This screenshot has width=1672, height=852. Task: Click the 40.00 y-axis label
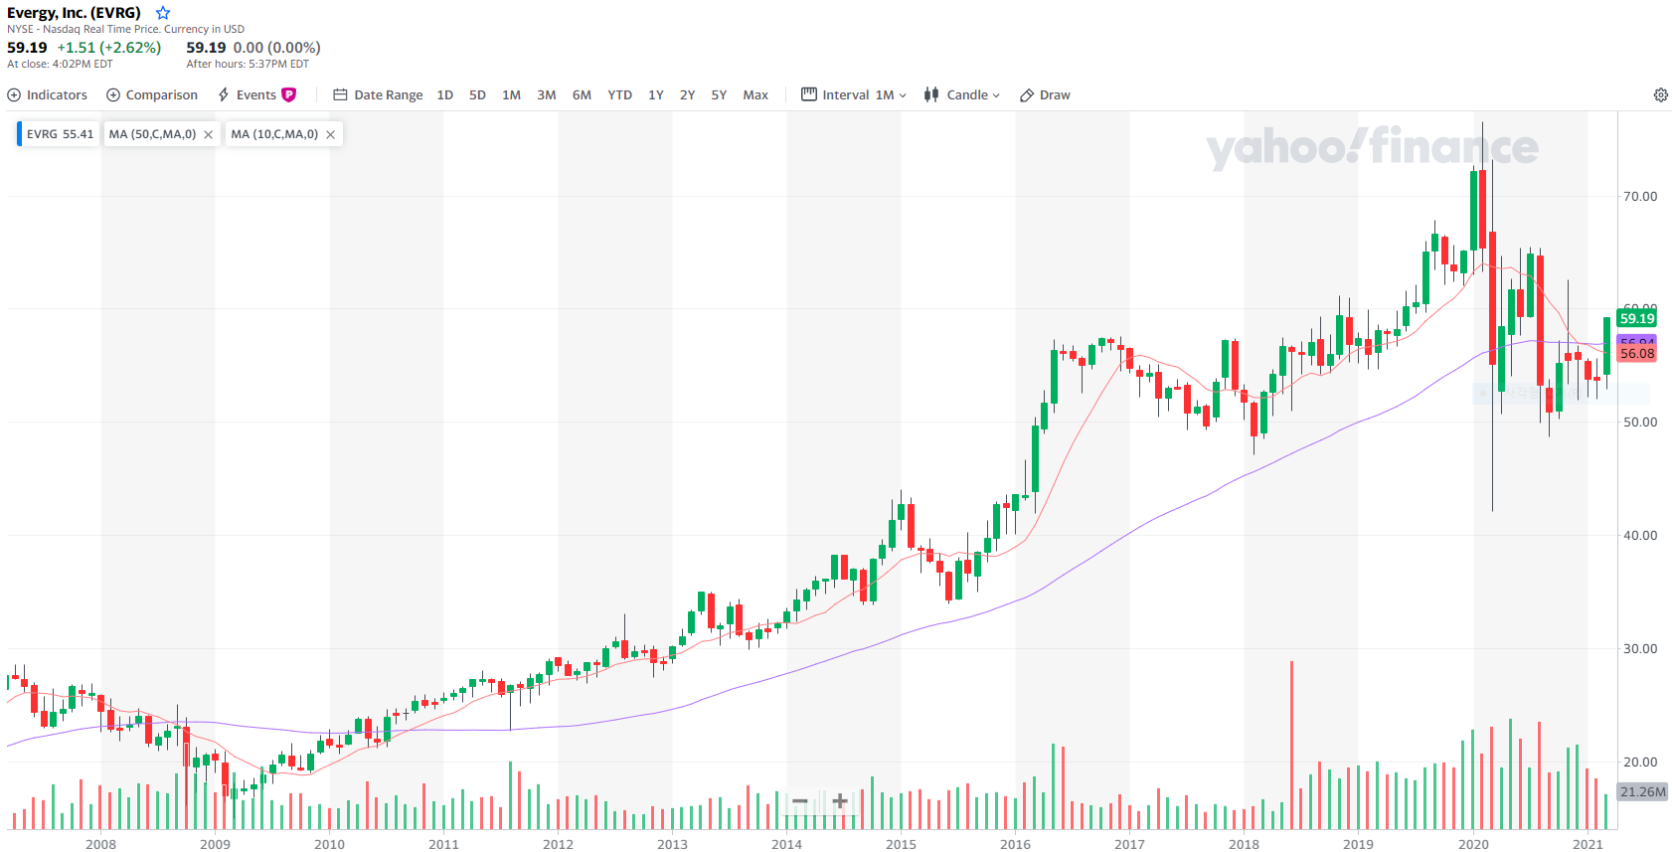coord(1640,535)
